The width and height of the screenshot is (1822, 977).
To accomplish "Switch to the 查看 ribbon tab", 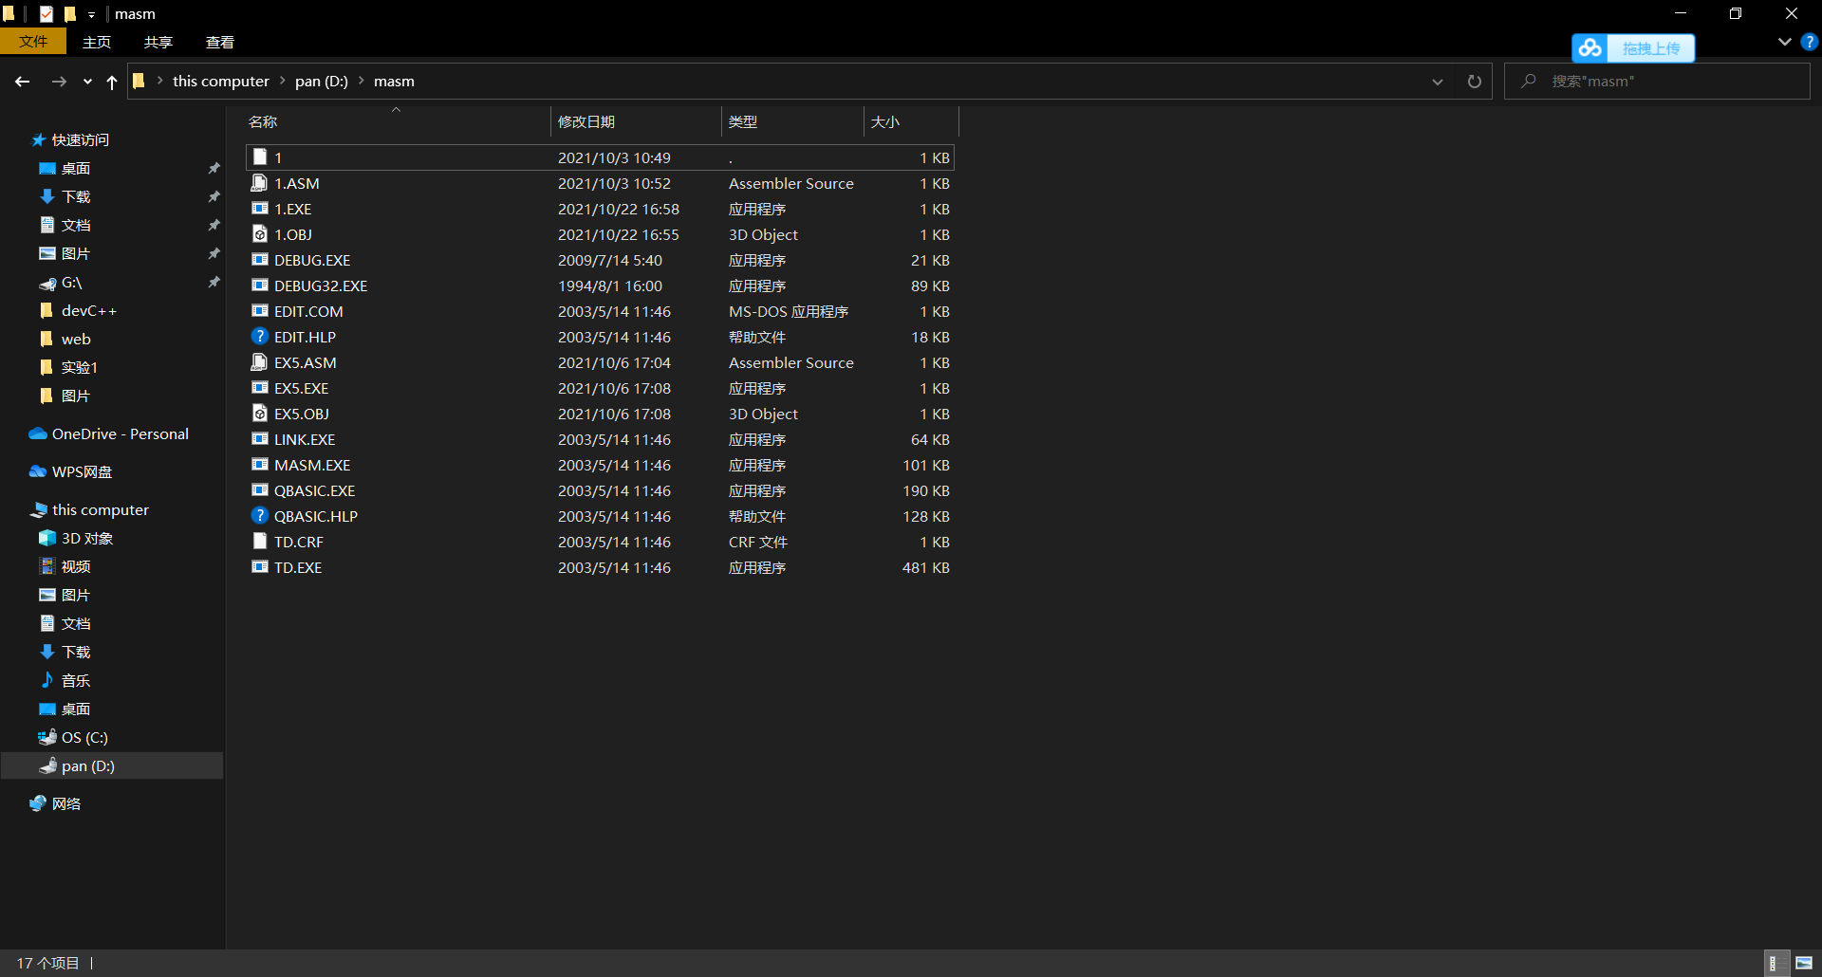I will (220, 42).
